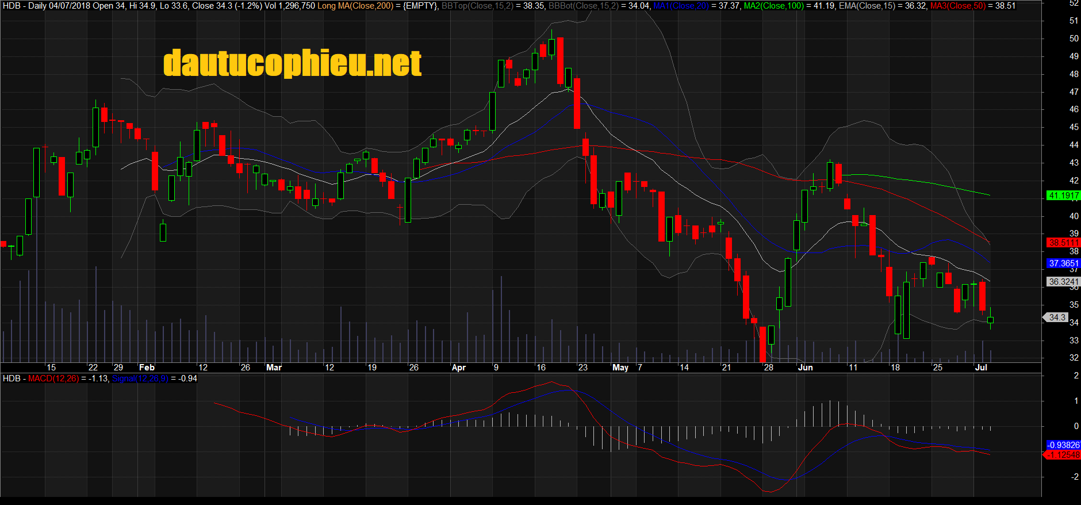
Task: Click the 34.3 last price marker
Action: 1057,317
